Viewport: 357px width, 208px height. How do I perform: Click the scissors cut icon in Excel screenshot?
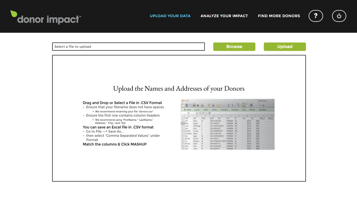tap(202, 105)
